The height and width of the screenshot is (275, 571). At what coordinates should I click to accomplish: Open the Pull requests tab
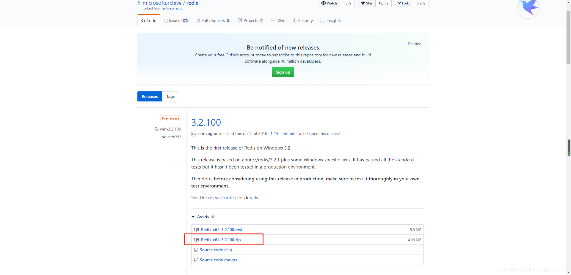[x=213, y=20]
